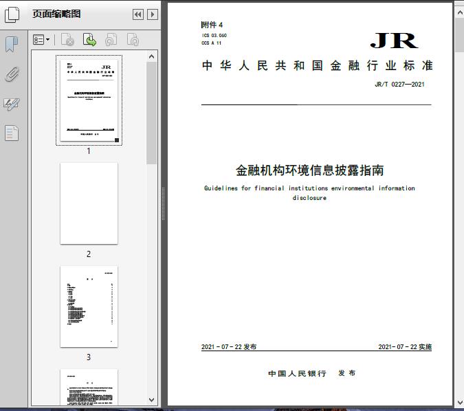Viewport: 464px width, 411px height.
Task: Click the page number label 2
Action: tap(89, 254)
